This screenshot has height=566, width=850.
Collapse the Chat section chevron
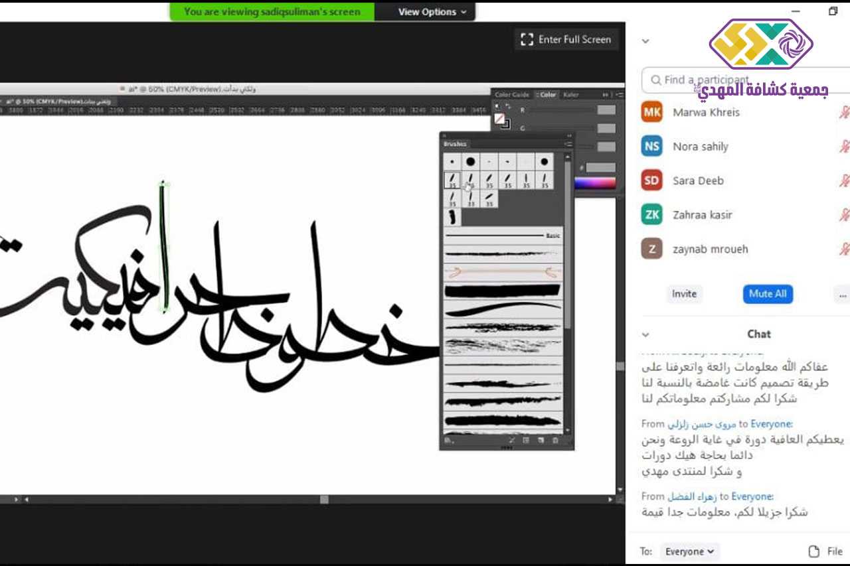pos(645,334)
